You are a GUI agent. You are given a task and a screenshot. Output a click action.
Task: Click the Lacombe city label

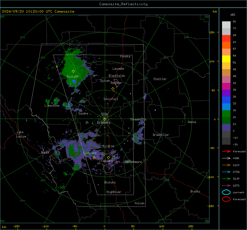(118, 69)
